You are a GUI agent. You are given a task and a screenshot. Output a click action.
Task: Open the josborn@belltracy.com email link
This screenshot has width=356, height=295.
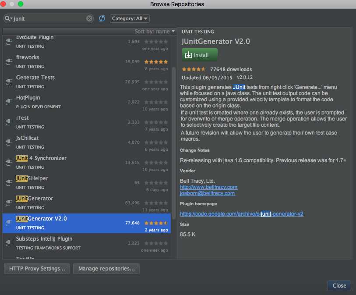207,193
